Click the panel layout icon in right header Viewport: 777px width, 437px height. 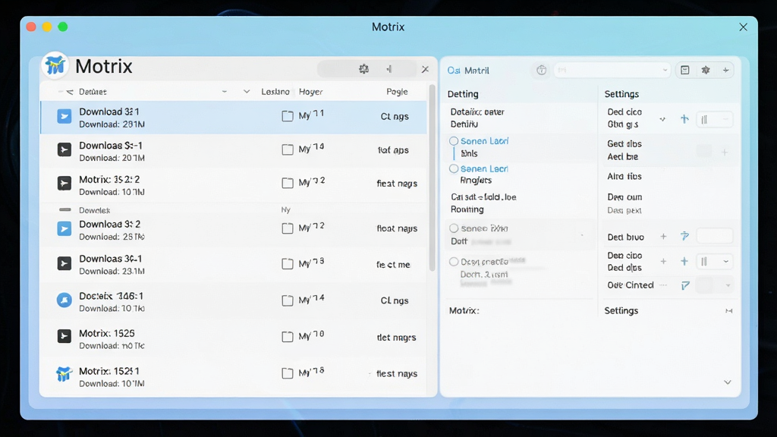685,71
